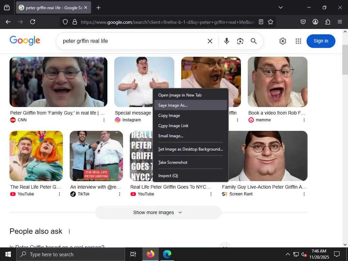348x261 pixels.
Task: Open the 'Peter Griffin from Family Guy' CNN link
Action: pyautogui.click(x=57, y=113)
